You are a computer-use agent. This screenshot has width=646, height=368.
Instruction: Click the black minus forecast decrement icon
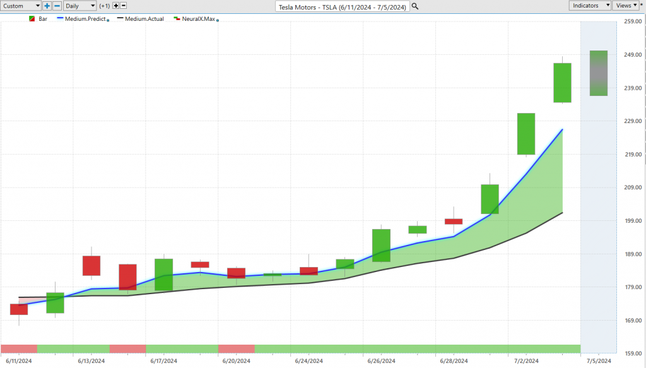(x=123, y=6)
